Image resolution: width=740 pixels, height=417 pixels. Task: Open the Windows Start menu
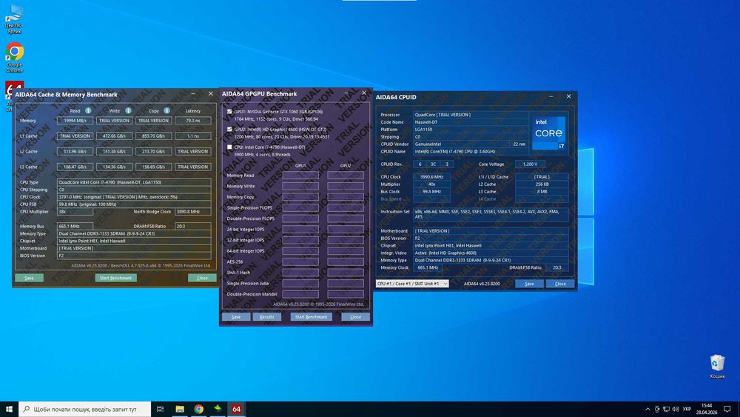[9, 409]
